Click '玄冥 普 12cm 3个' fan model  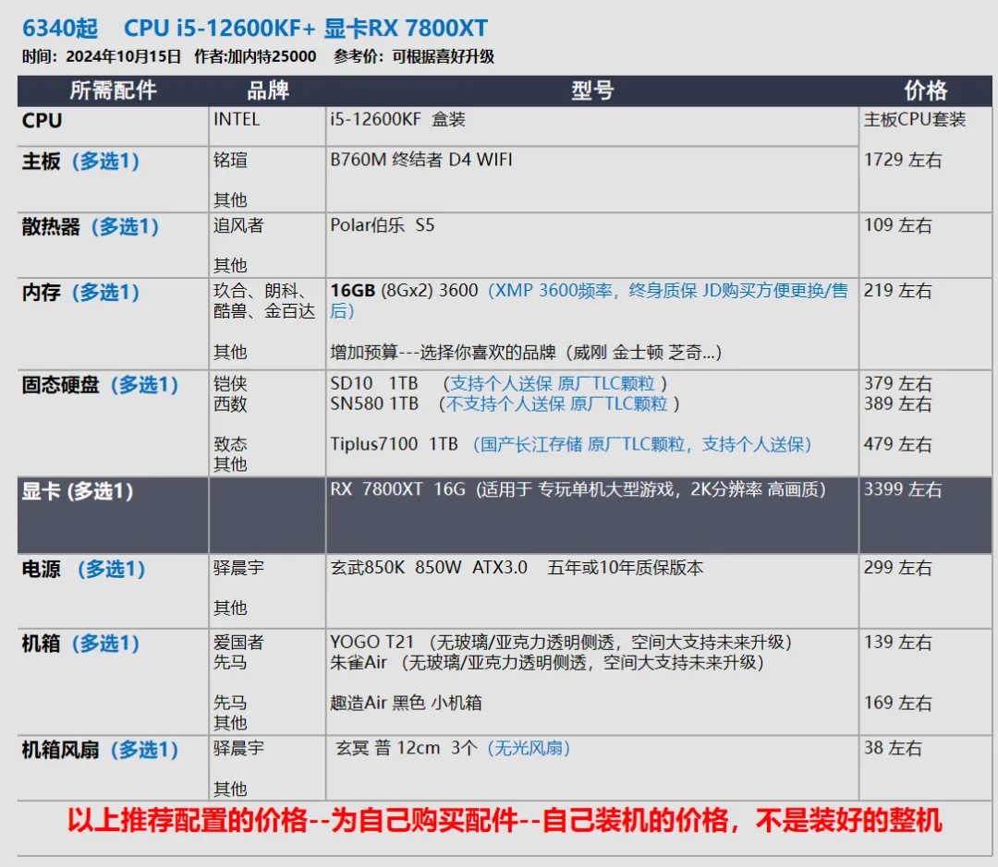click(x=406, y=748)
